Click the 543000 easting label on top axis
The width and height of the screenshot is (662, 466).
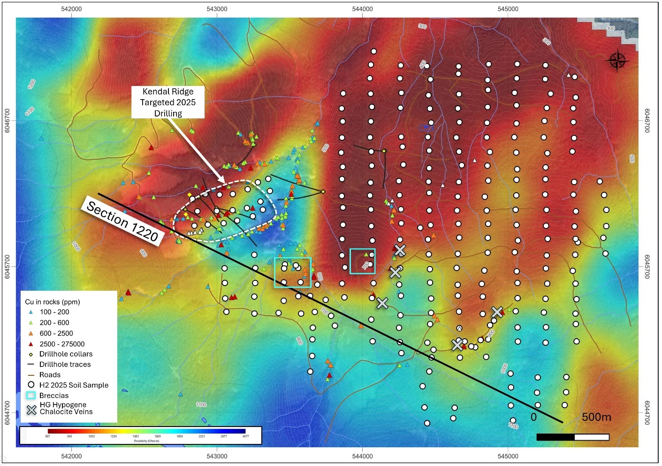coord(217,9)
